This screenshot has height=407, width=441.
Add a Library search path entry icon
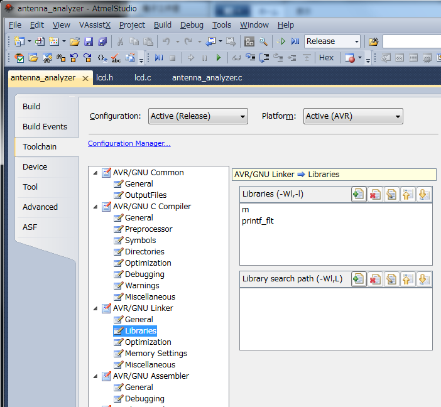(x=359, y=279)
